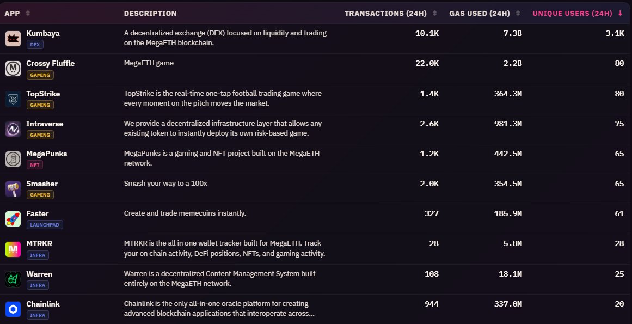Screen dimensions: 632x324
Task: Click the Description column header
Action: pos(150,13)
